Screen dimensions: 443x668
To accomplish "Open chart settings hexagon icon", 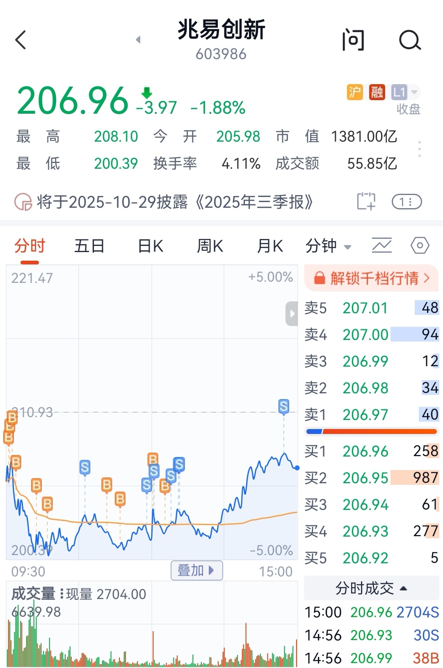I will click(x=420, y=246).
